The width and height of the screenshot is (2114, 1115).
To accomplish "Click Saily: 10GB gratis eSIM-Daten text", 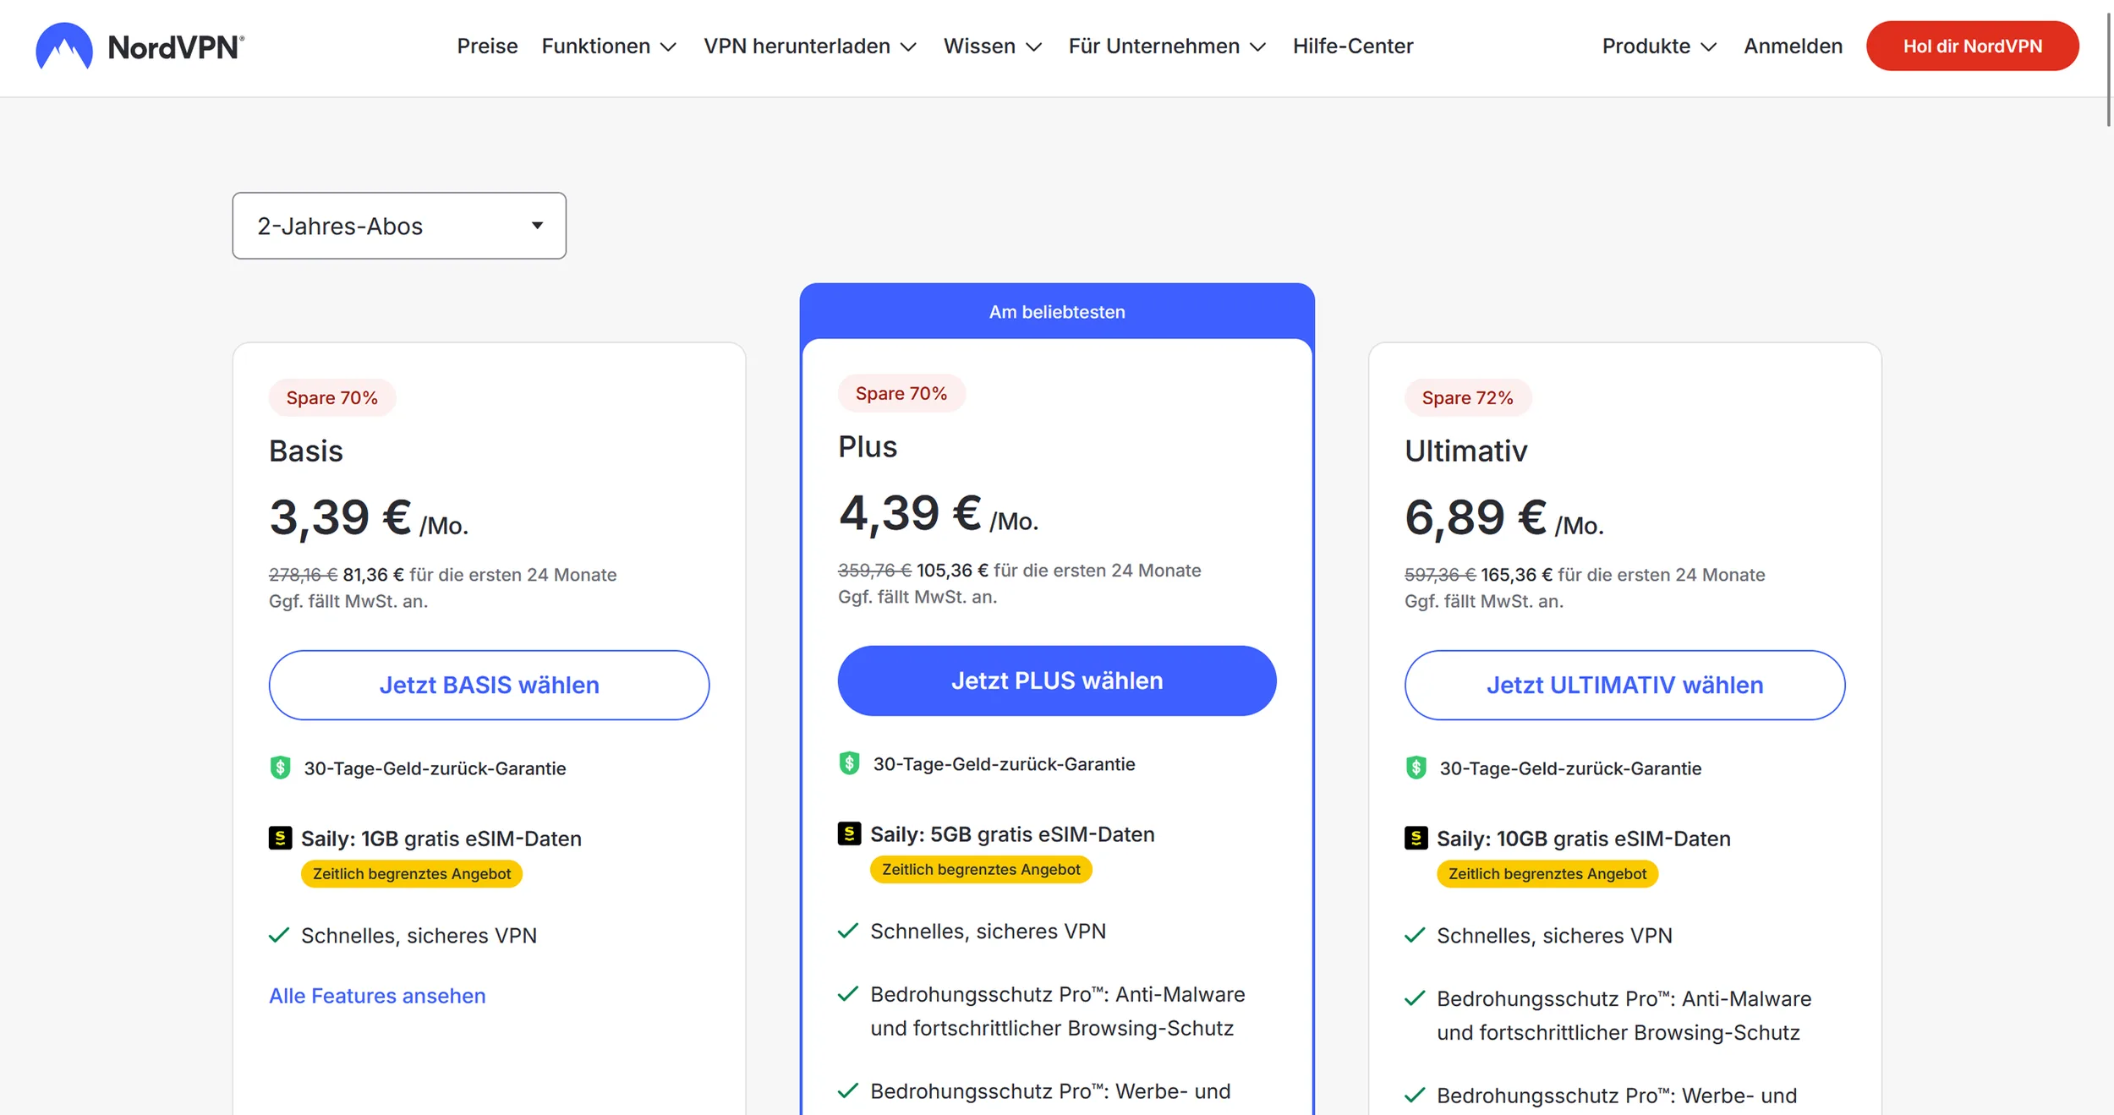I will [x=1584, y=839].
